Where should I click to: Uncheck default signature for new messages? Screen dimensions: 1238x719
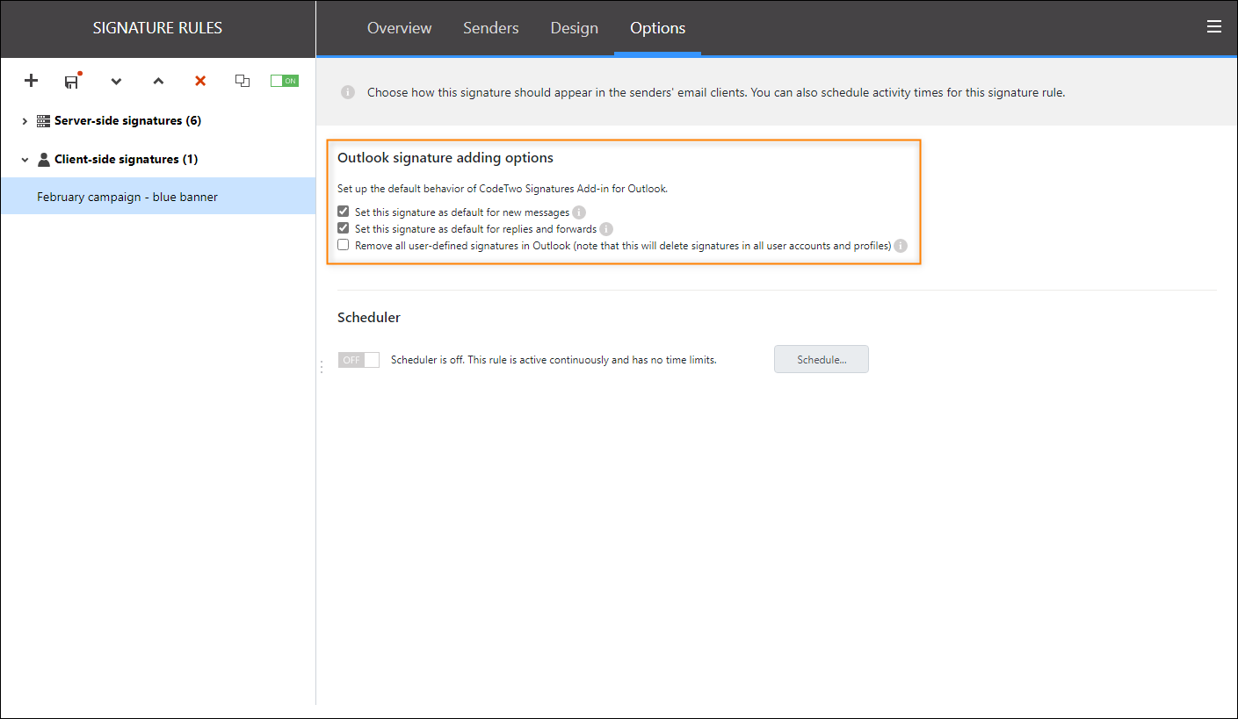tap(344, 212)
